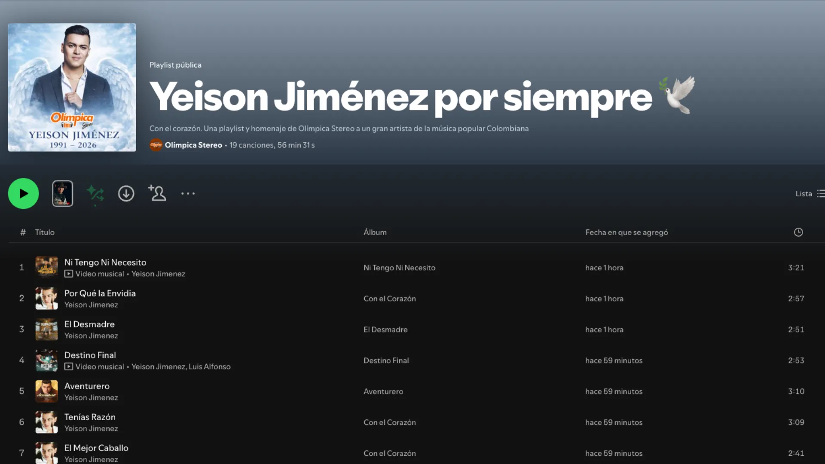
Task: Sort tracks by duration using the clock icon
Action: pos(798,232)
